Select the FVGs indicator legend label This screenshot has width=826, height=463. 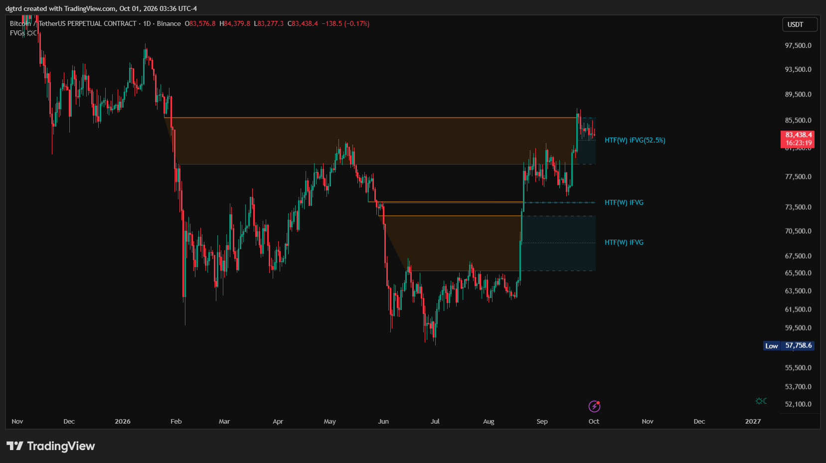17,33
